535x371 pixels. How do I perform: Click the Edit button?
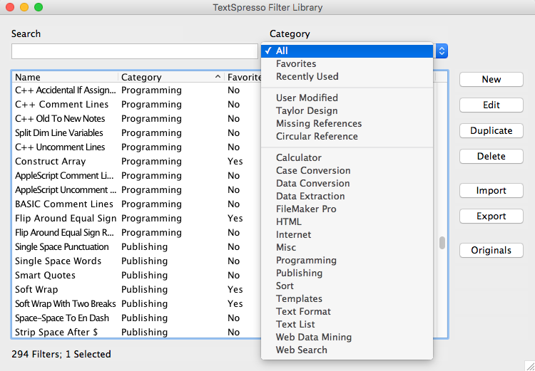pos(491,105)
